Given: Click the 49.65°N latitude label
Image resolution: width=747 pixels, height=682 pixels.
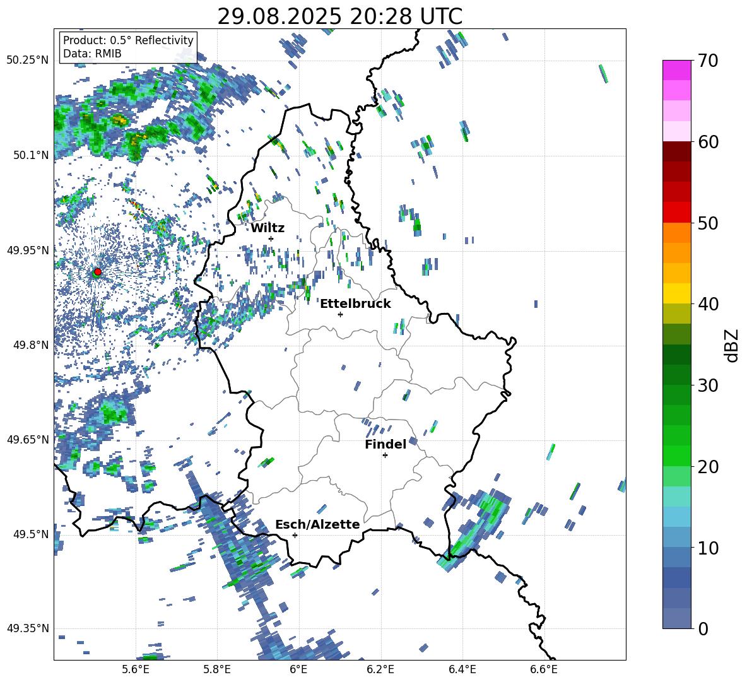Looking at the screenshot, I should pos(28,439).
